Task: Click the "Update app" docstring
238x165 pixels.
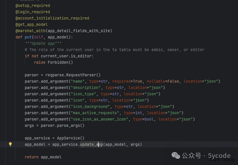Action: [x=43, y=43]
